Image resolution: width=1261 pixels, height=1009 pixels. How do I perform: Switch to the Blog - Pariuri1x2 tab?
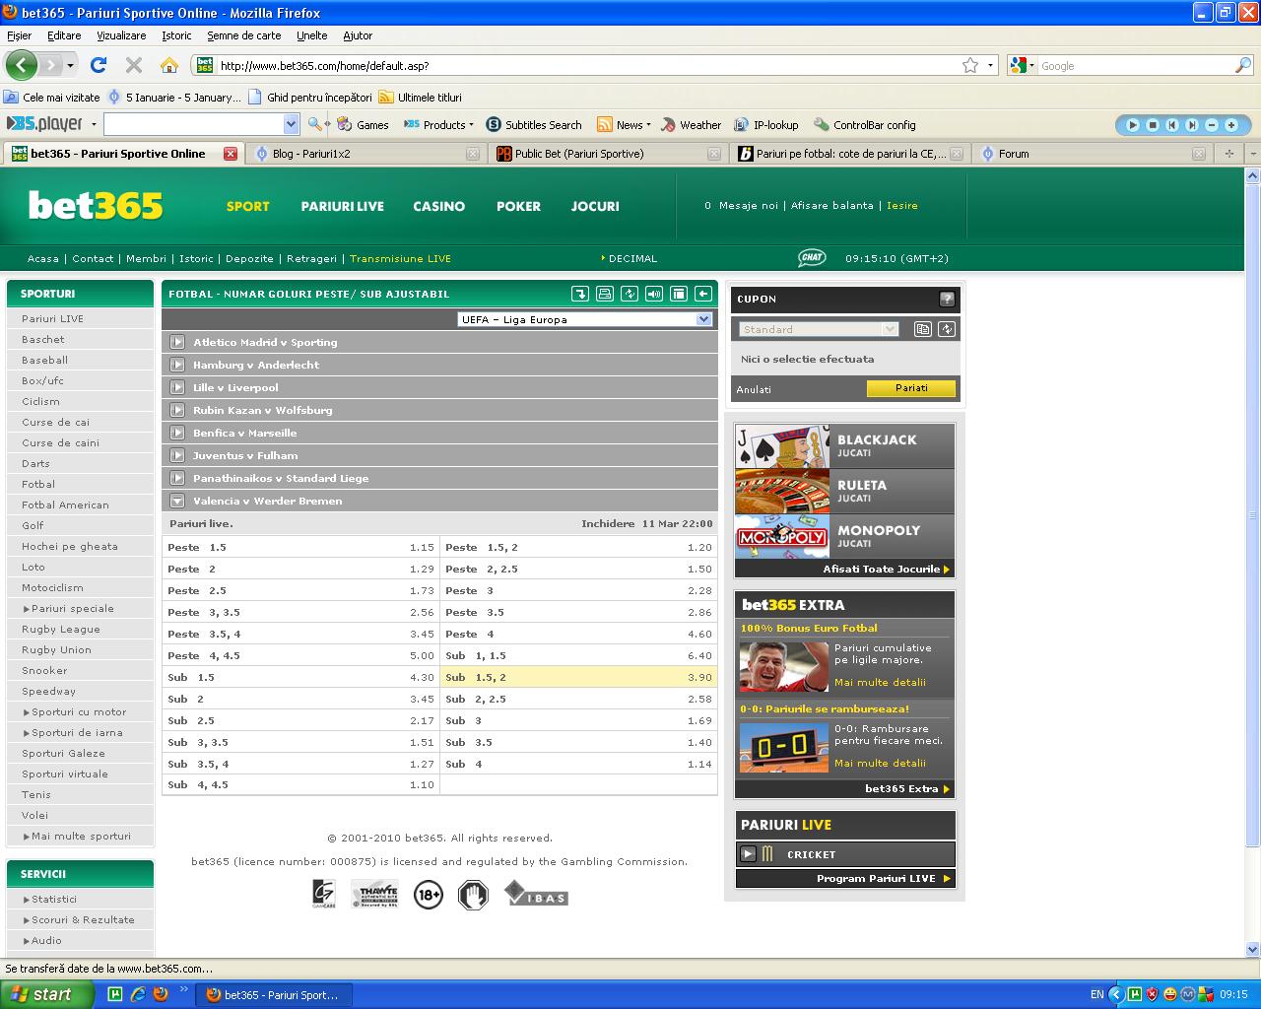point(365,154)
